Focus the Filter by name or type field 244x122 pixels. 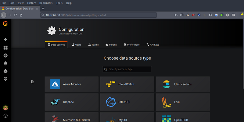[127, 69]
